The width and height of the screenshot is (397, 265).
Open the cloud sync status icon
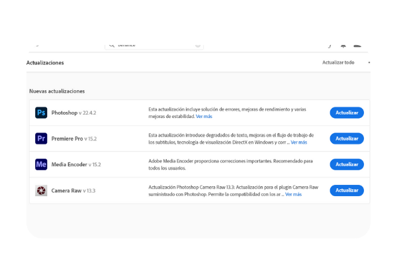tap(357, 46)
